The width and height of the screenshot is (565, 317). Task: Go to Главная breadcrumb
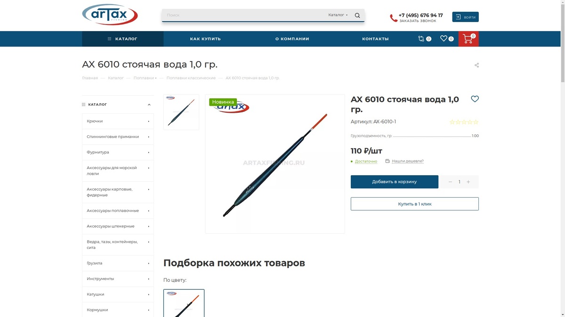[x=90, y=78]
